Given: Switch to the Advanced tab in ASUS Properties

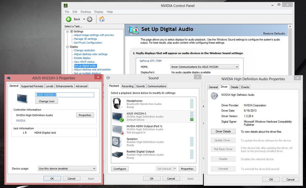Looking at the screenshot, I should [81, 86].
